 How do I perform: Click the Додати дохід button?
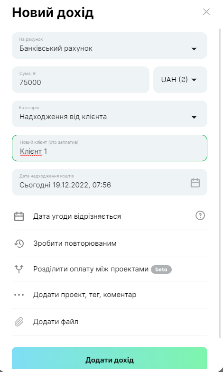click(x=110, y=358)
